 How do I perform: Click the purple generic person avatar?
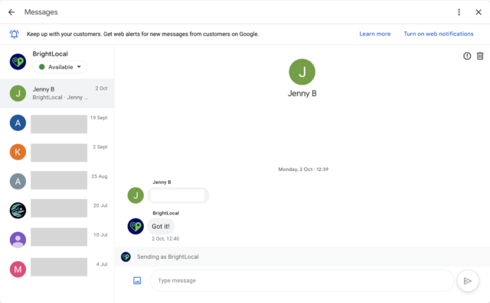point(18,240)
